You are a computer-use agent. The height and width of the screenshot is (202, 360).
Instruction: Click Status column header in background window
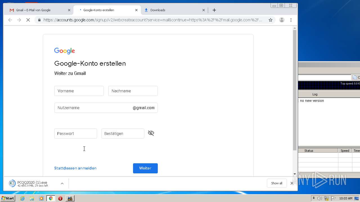point(318,151)
